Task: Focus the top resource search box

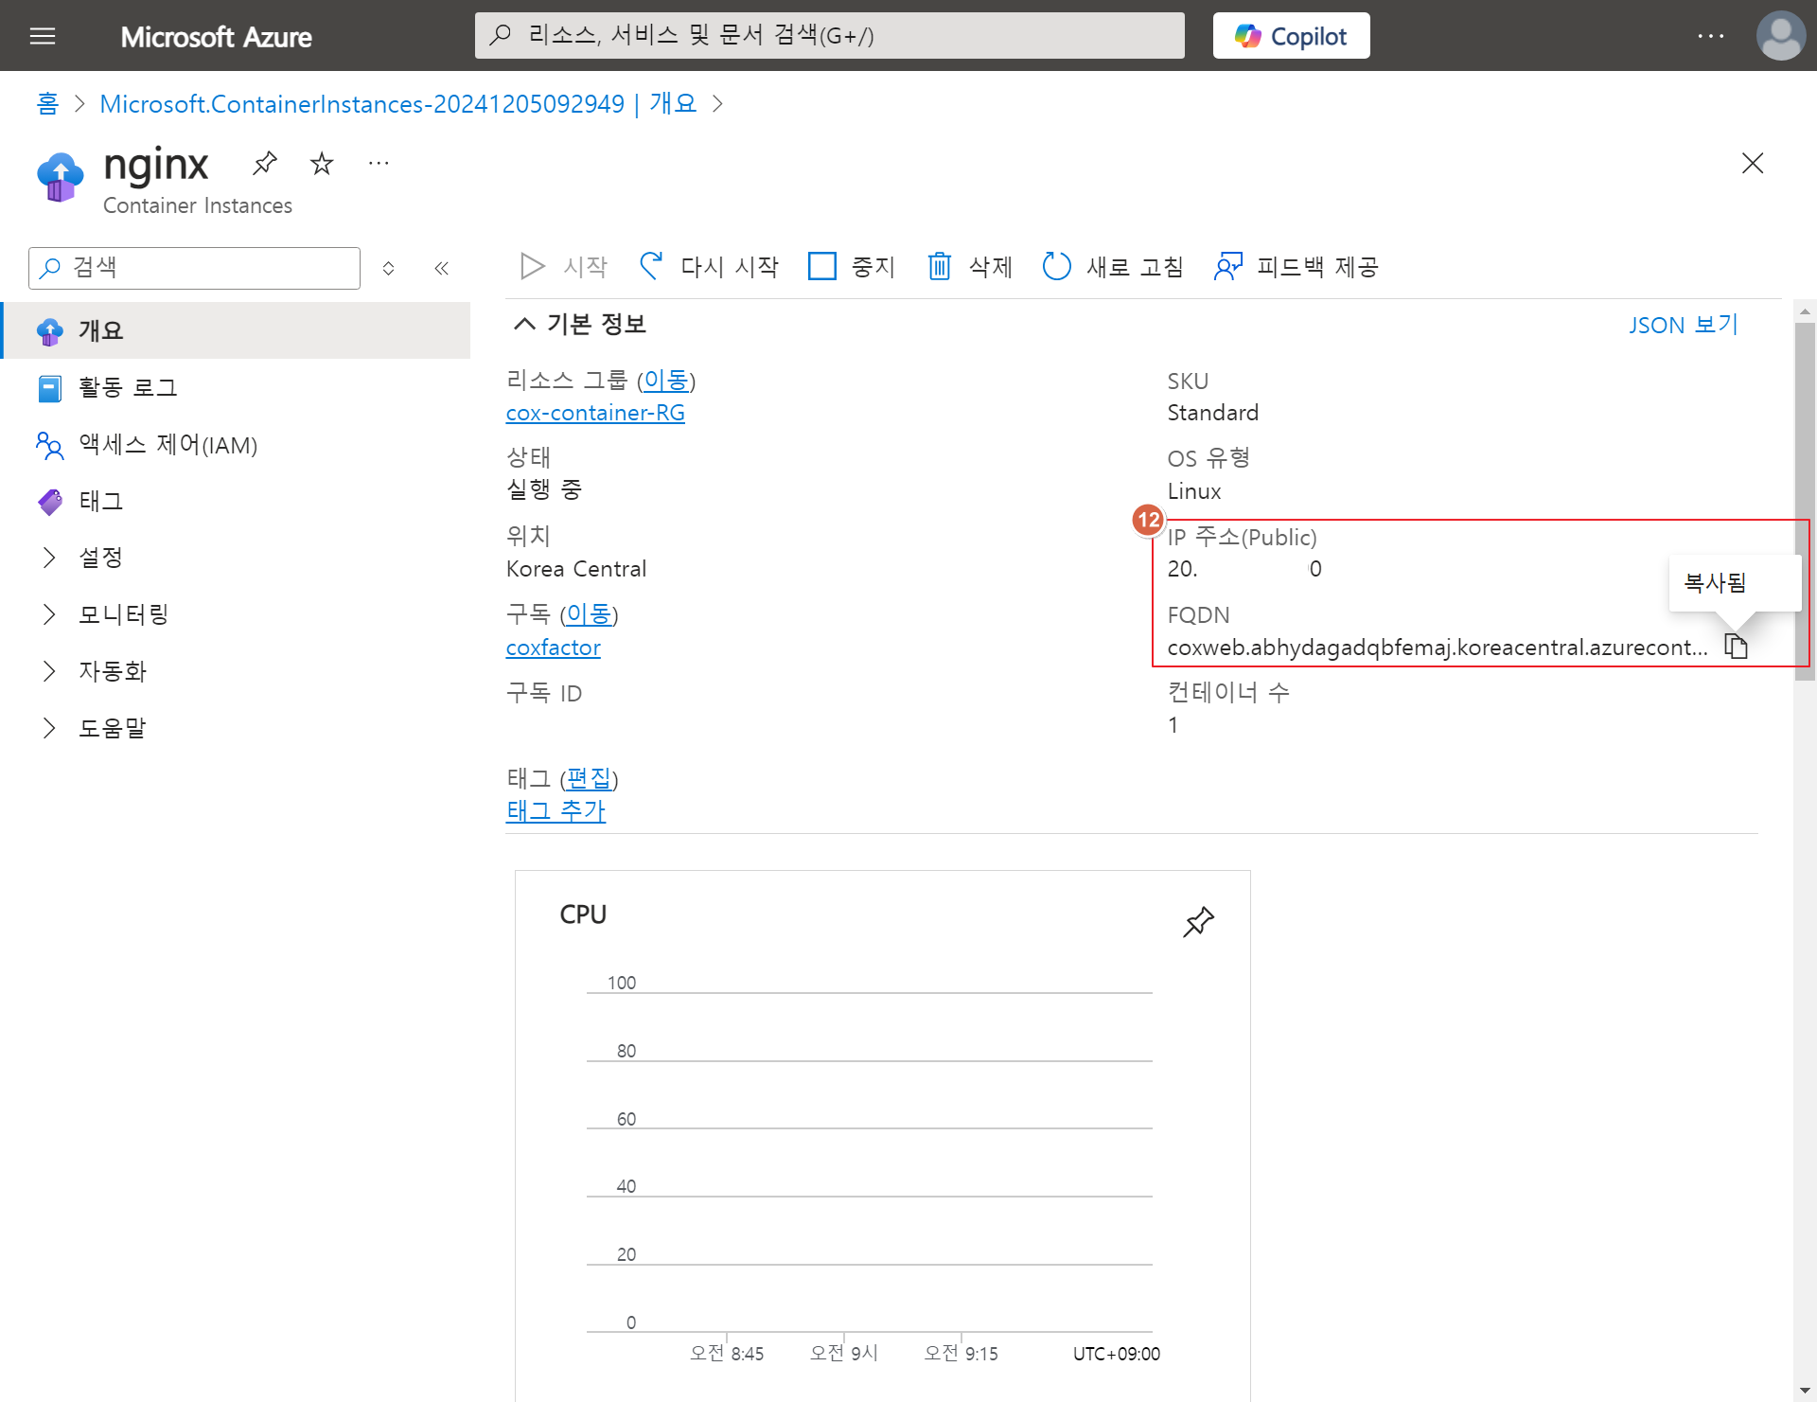Action: click(829, 36)
